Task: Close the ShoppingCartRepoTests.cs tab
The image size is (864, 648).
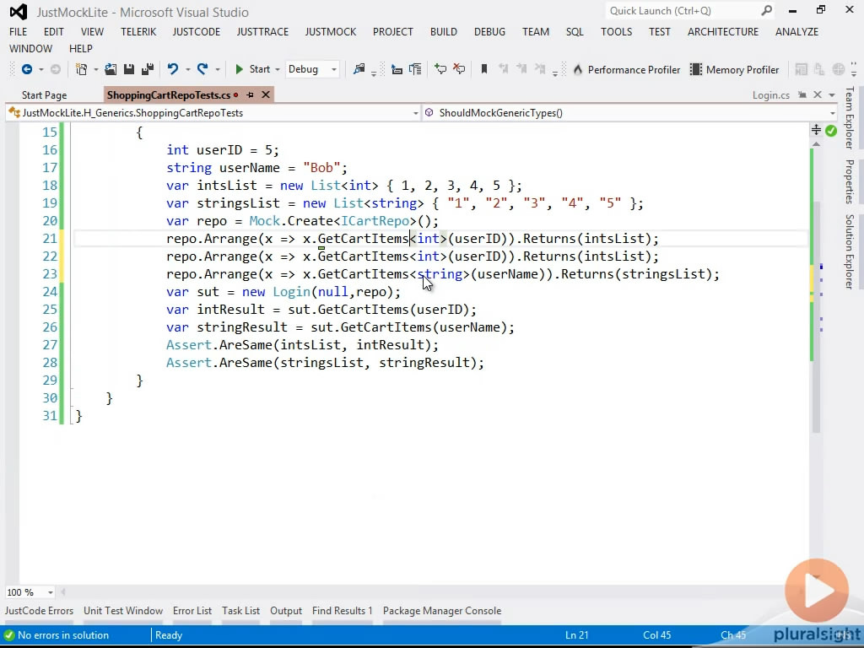Action: 266,94
